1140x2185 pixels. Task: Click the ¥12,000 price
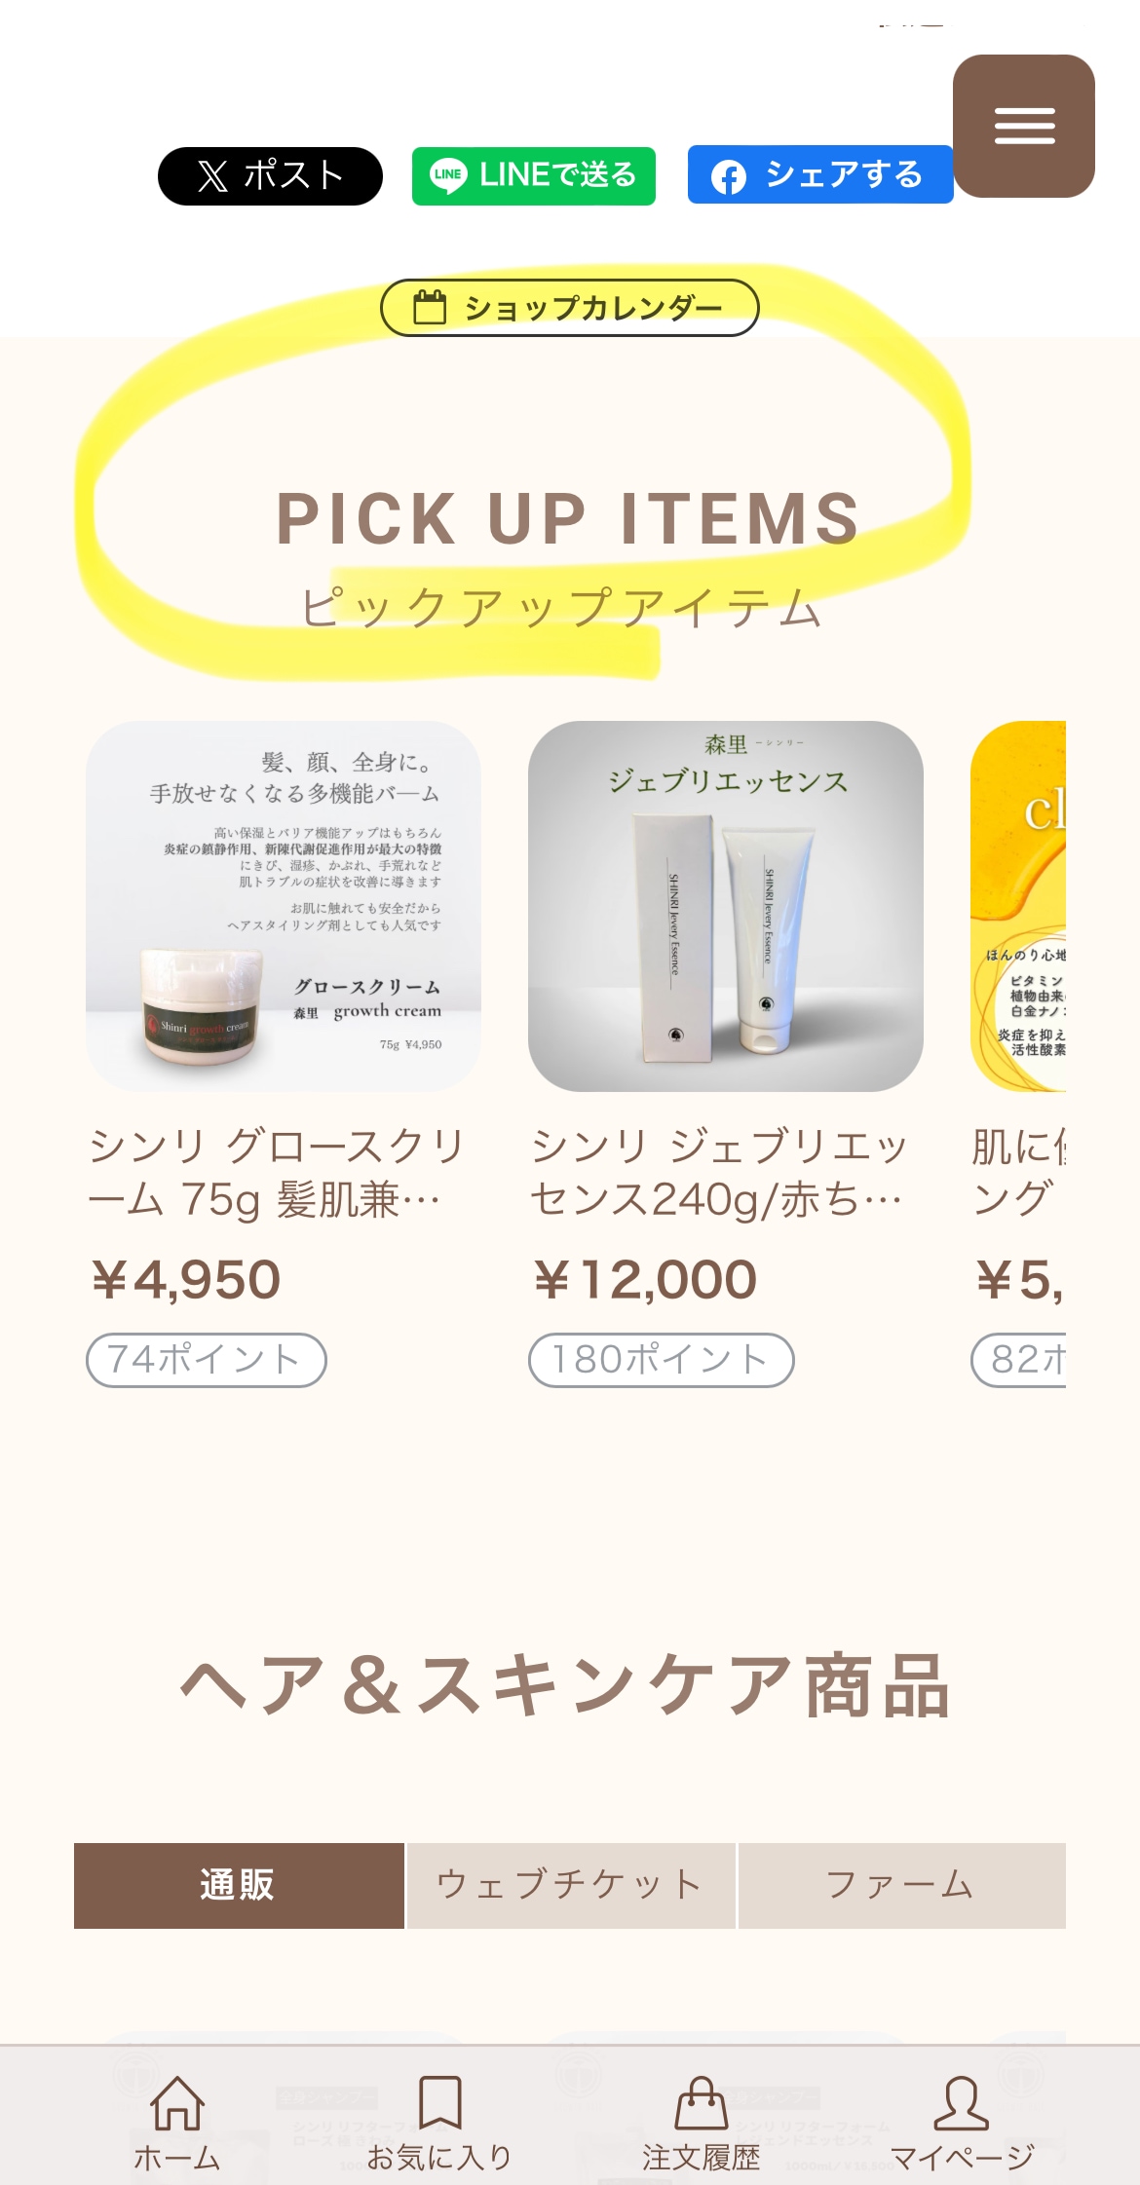click(x=645, y=1280)
